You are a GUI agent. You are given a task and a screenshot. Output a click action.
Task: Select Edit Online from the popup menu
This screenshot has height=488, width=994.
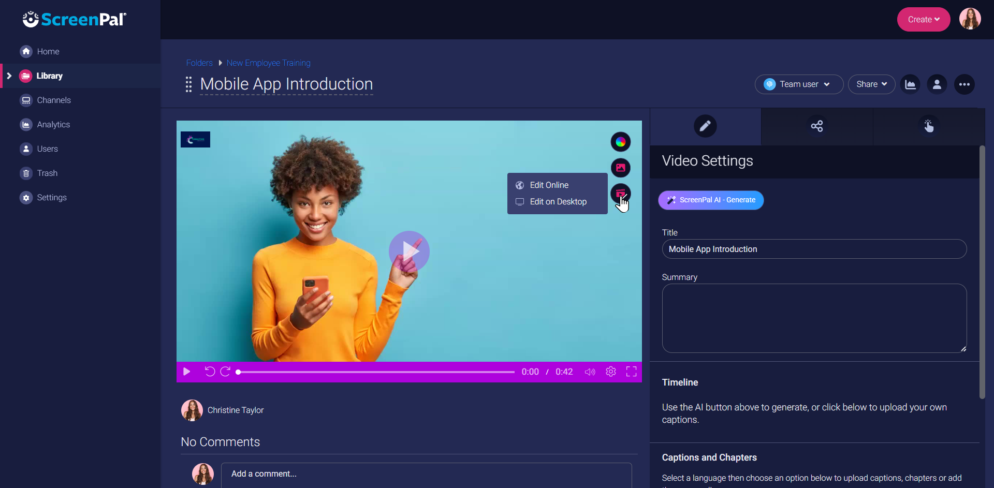point(549,185)
